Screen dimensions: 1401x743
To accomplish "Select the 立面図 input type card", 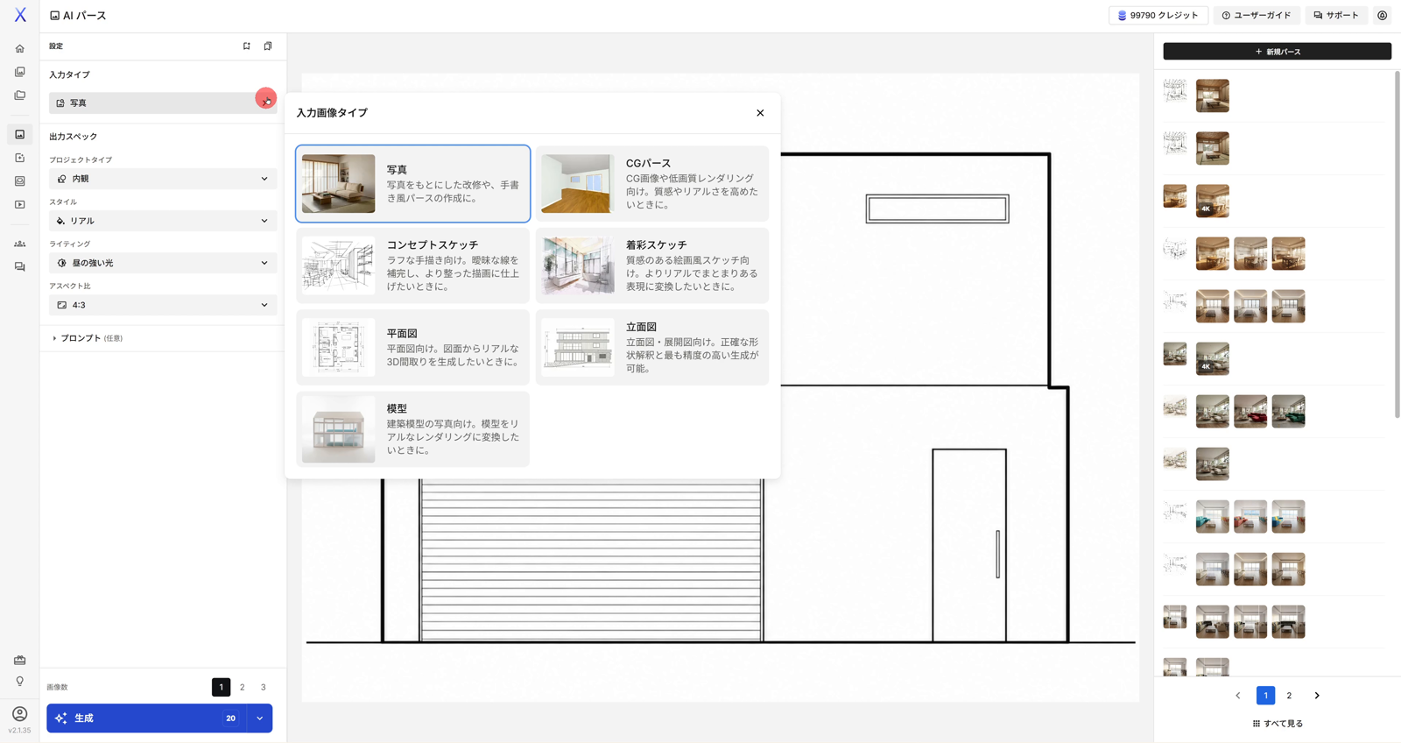I will tap(652, 347).
